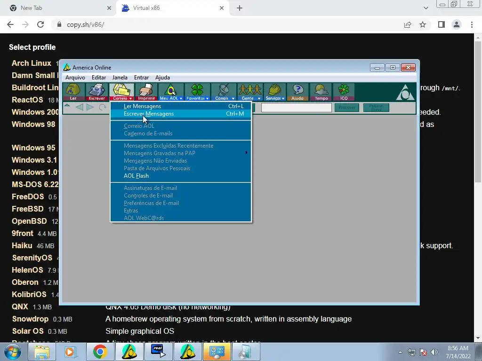Click Correio AOL menu entry
Screen dimensions: 482x361
181,126
